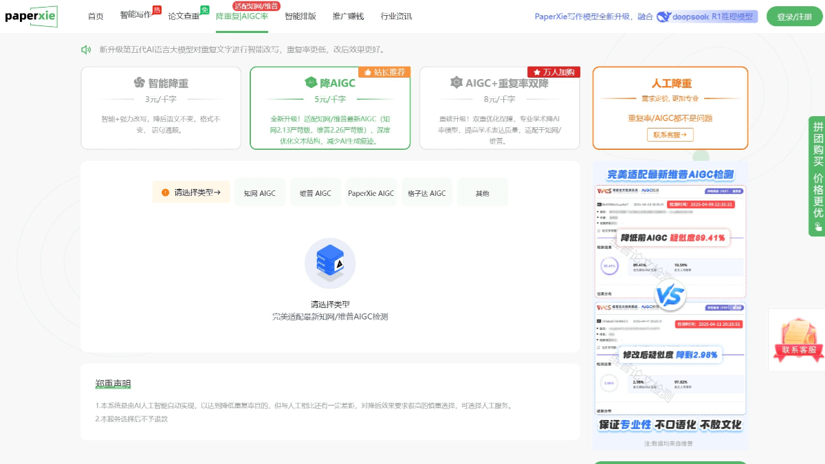Click the speaker announcement icon
This screenshot has height=464, width=825.
point(86,49)
